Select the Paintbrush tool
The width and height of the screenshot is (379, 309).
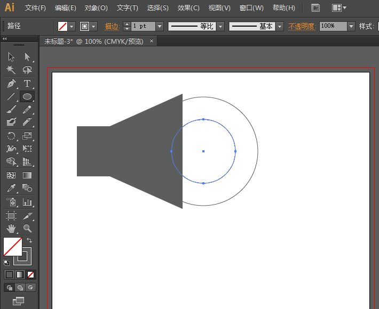click(x=11, y=109)
